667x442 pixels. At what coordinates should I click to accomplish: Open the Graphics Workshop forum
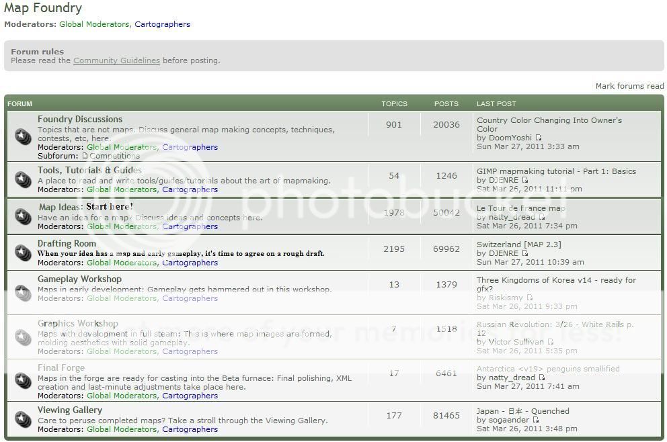[78, 323]
